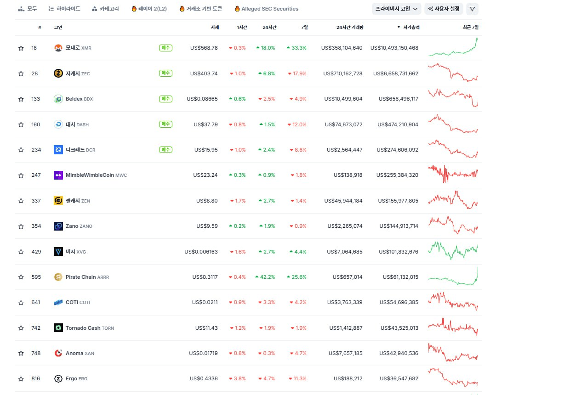
Task: Sort by 24시간 거래량 column header
Action: click(x=350, y=28)
